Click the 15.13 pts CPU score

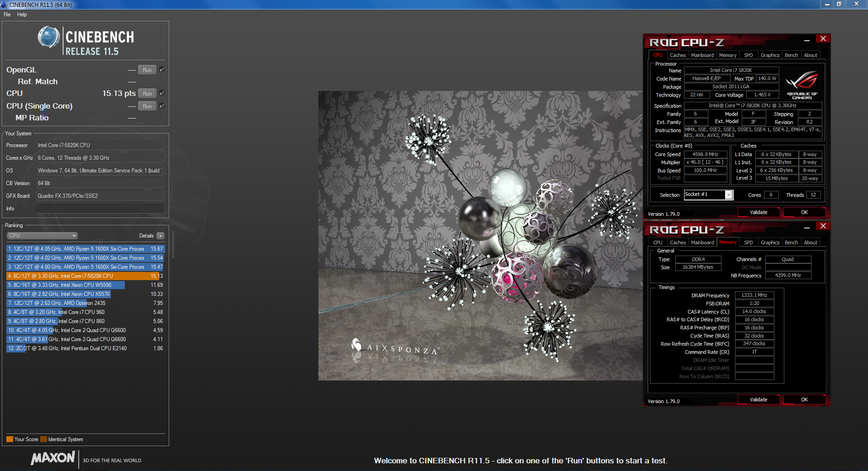click(119, 93)
